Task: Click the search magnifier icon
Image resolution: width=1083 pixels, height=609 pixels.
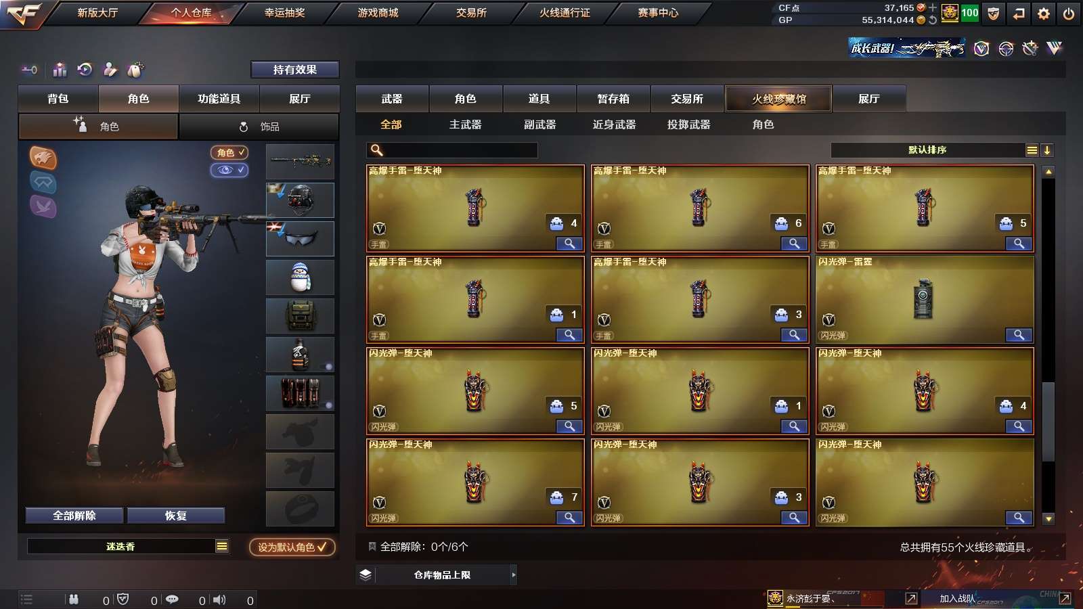Action: tap(377, 150)
